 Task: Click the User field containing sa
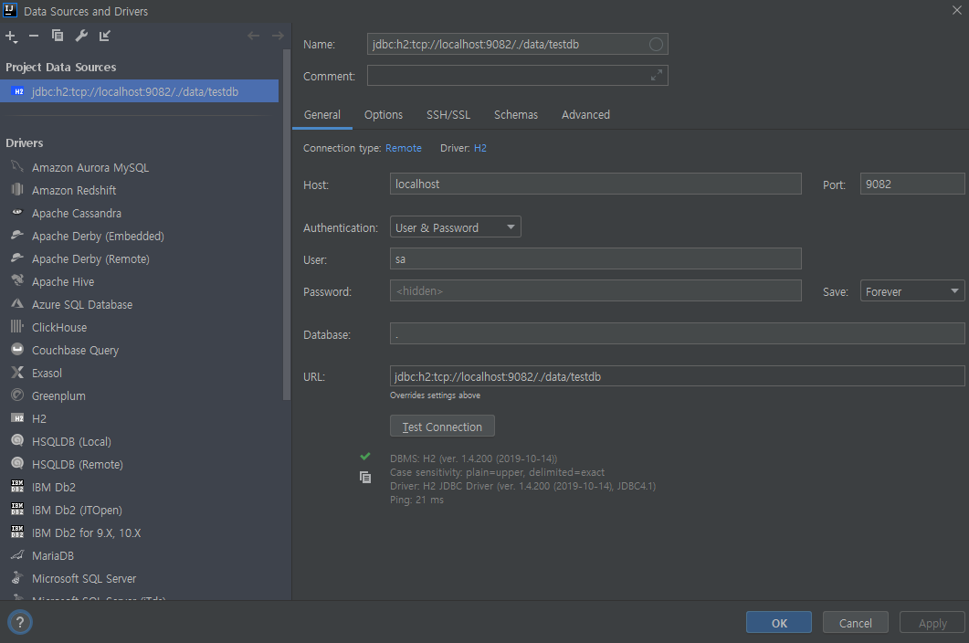coord(595,258)
